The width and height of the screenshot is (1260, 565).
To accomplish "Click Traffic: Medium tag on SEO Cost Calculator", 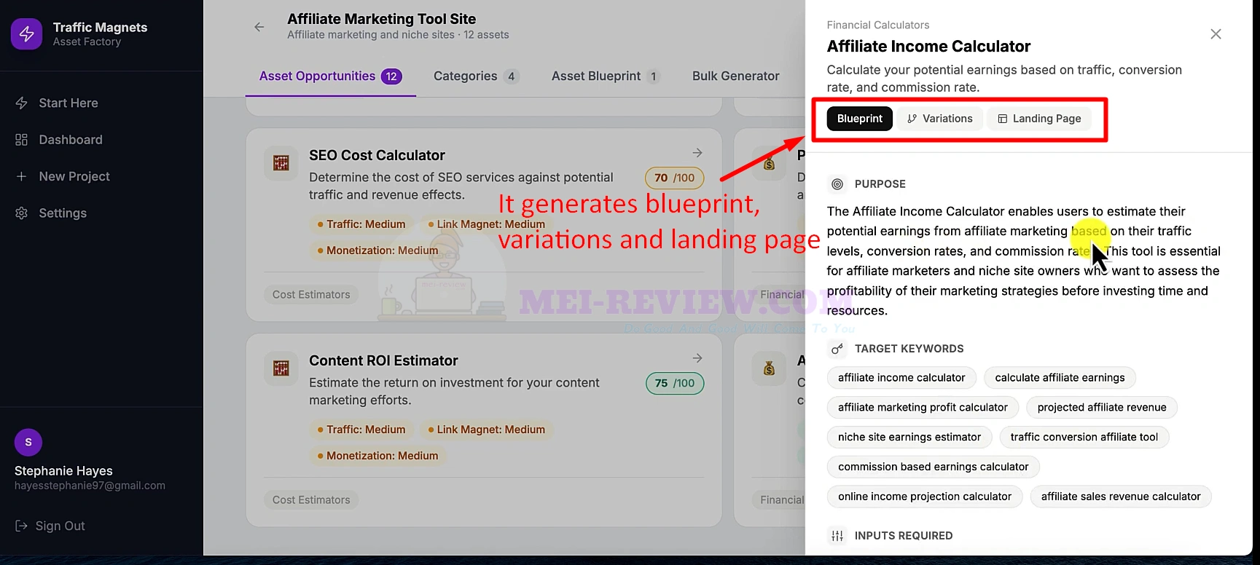I will tap(361, 224).
